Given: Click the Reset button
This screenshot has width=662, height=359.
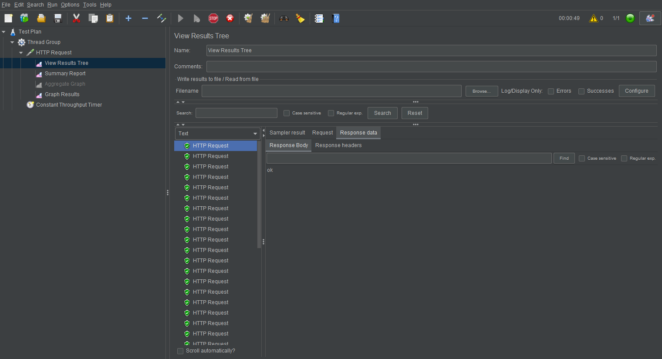Looking at the screenshot, I should [x=415, y=113].
